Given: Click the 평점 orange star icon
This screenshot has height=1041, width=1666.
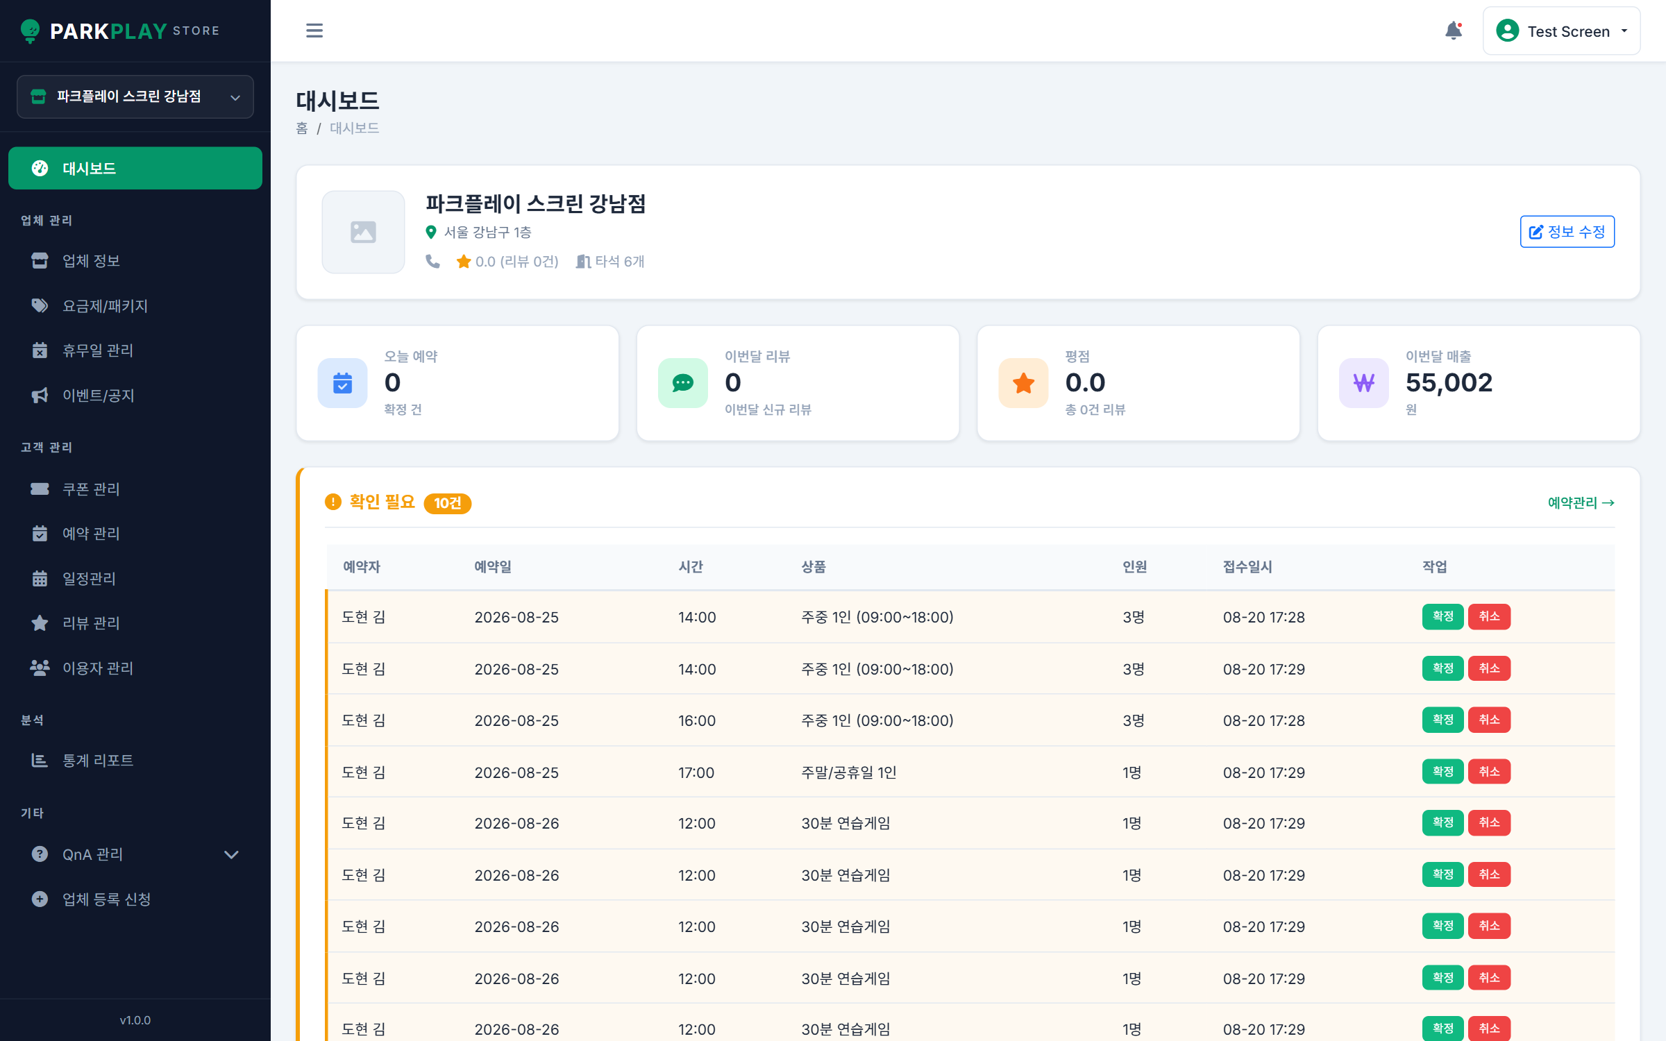Looking at the screenshot, I should coord(1024,383).
